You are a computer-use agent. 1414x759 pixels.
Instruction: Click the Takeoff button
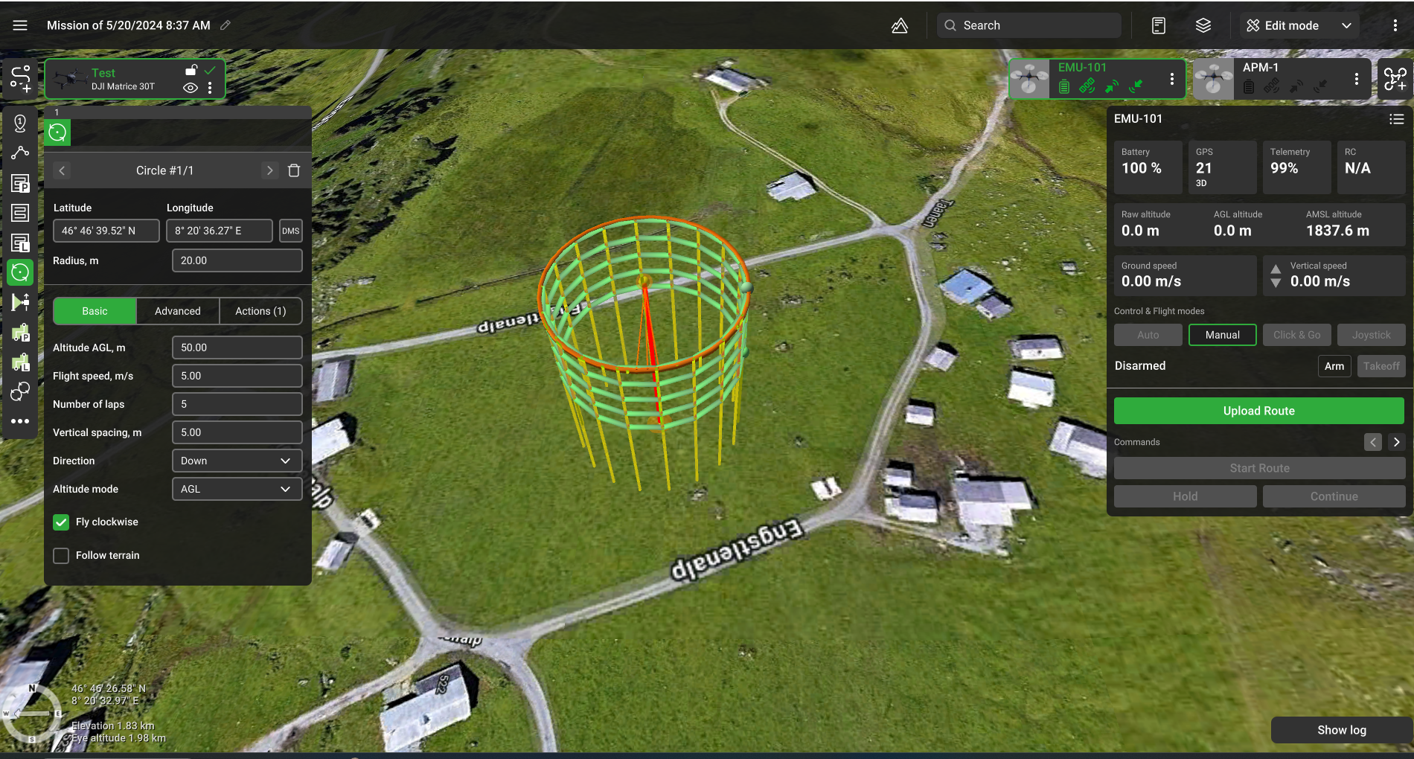[x=1381, y=366]
